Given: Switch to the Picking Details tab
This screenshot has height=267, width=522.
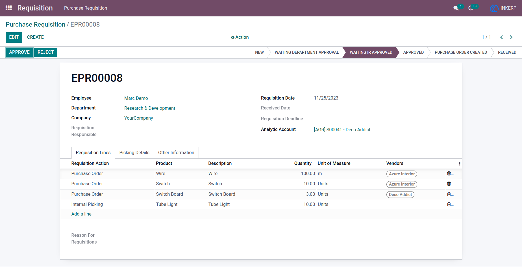Looking at the screenshot, I should click(134, 153).
